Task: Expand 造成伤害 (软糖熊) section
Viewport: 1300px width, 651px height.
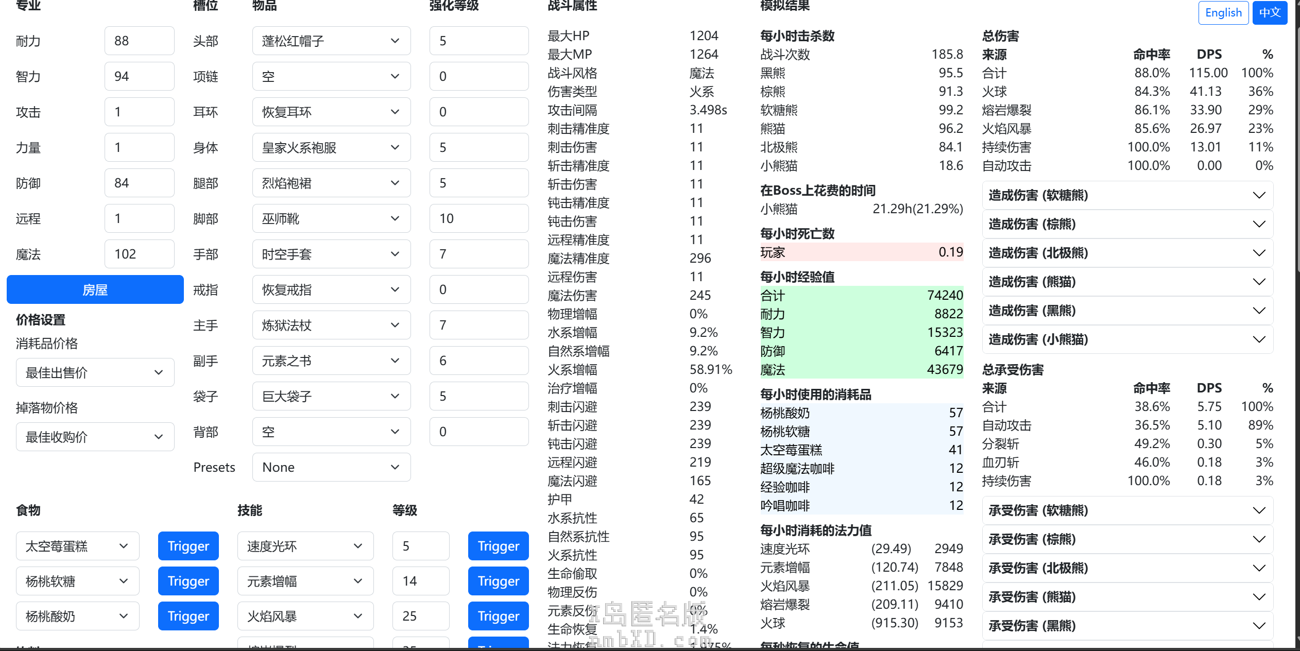Action: (1127, 195)
